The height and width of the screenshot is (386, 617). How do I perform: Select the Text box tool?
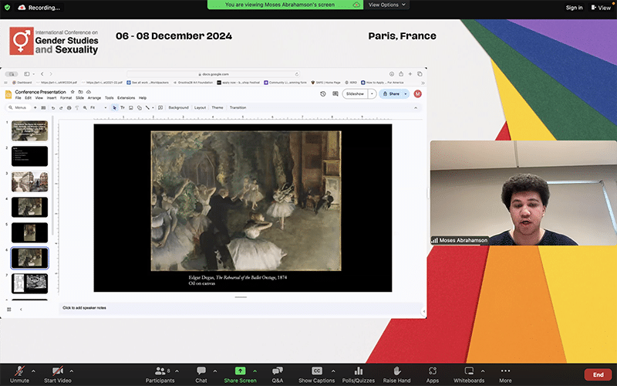(x=123, y=107)
